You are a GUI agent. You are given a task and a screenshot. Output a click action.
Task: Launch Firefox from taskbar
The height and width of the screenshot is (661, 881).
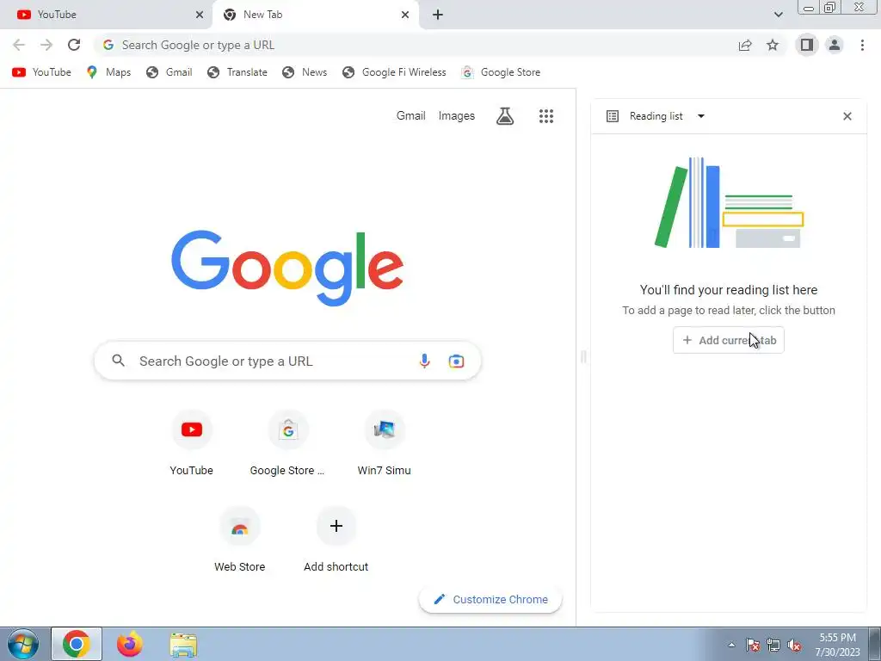pos(130,644)
